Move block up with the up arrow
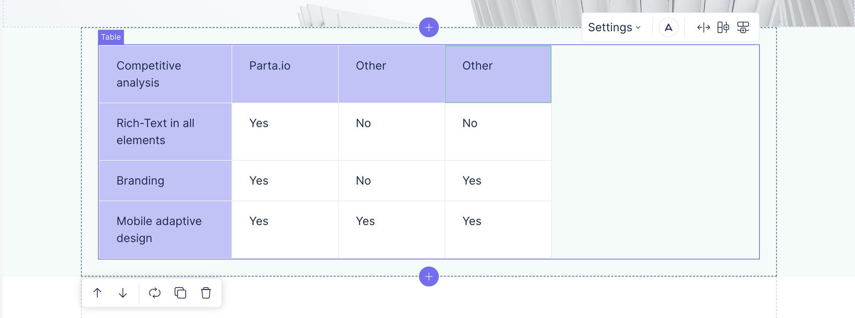The width and height of the screenshot is (855, 318). [x=97, y=293]
